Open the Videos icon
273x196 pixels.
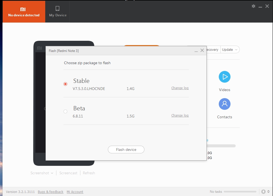point(225,77)
